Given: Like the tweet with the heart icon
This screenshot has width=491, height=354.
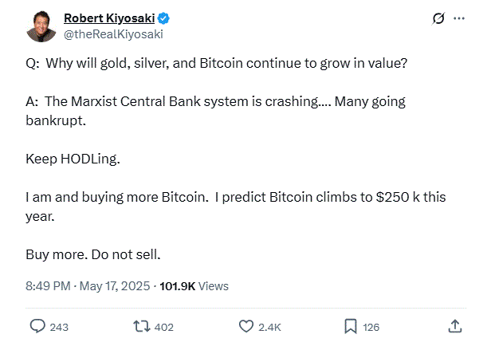Looking at the screenshot, I should click(246, 326).
